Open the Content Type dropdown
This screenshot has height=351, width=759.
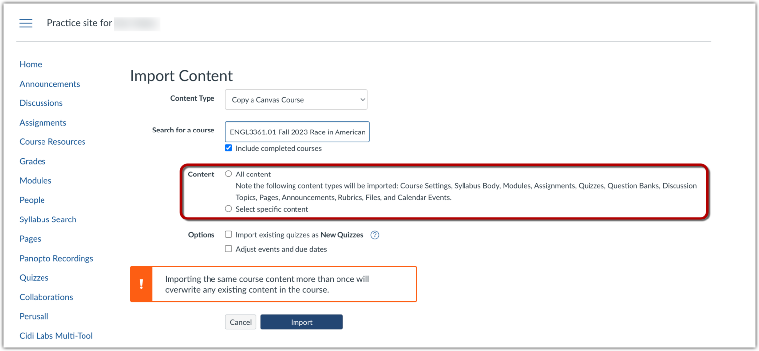[295, 99]
